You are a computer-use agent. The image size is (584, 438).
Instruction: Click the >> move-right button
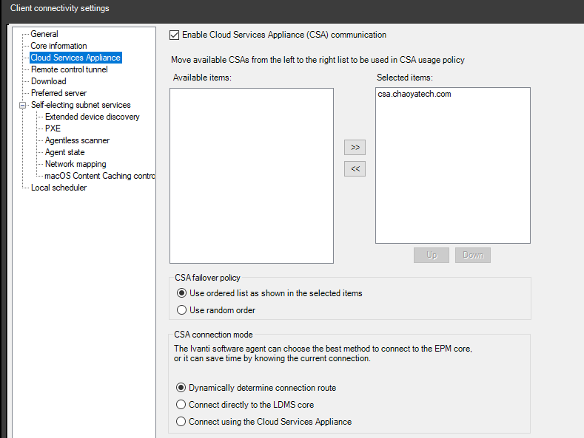click(x=355, y=148)
